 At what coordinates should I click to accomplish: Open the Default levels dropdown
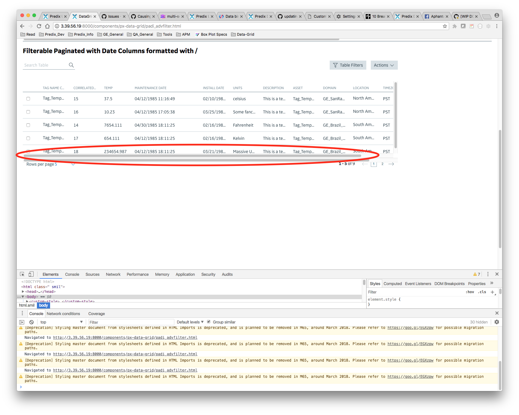[x=190, y=322]
